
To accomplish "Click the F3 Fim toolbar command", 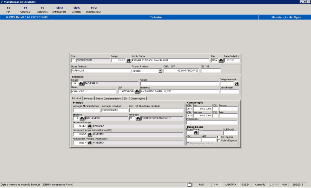I will point(8,10).
